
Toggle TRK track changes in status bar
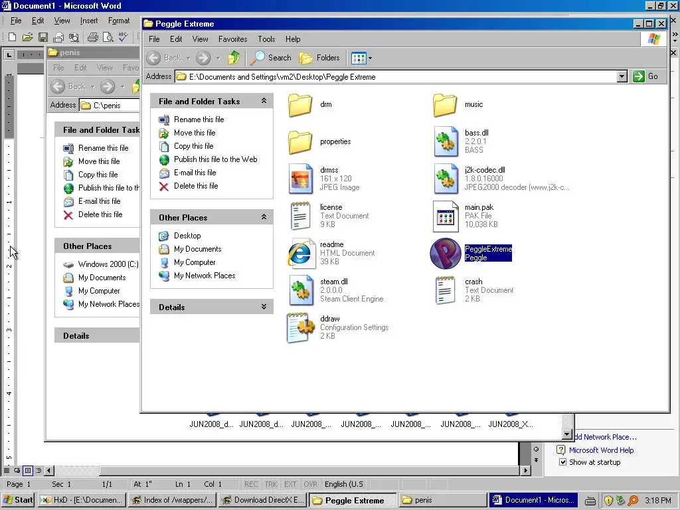271,484
